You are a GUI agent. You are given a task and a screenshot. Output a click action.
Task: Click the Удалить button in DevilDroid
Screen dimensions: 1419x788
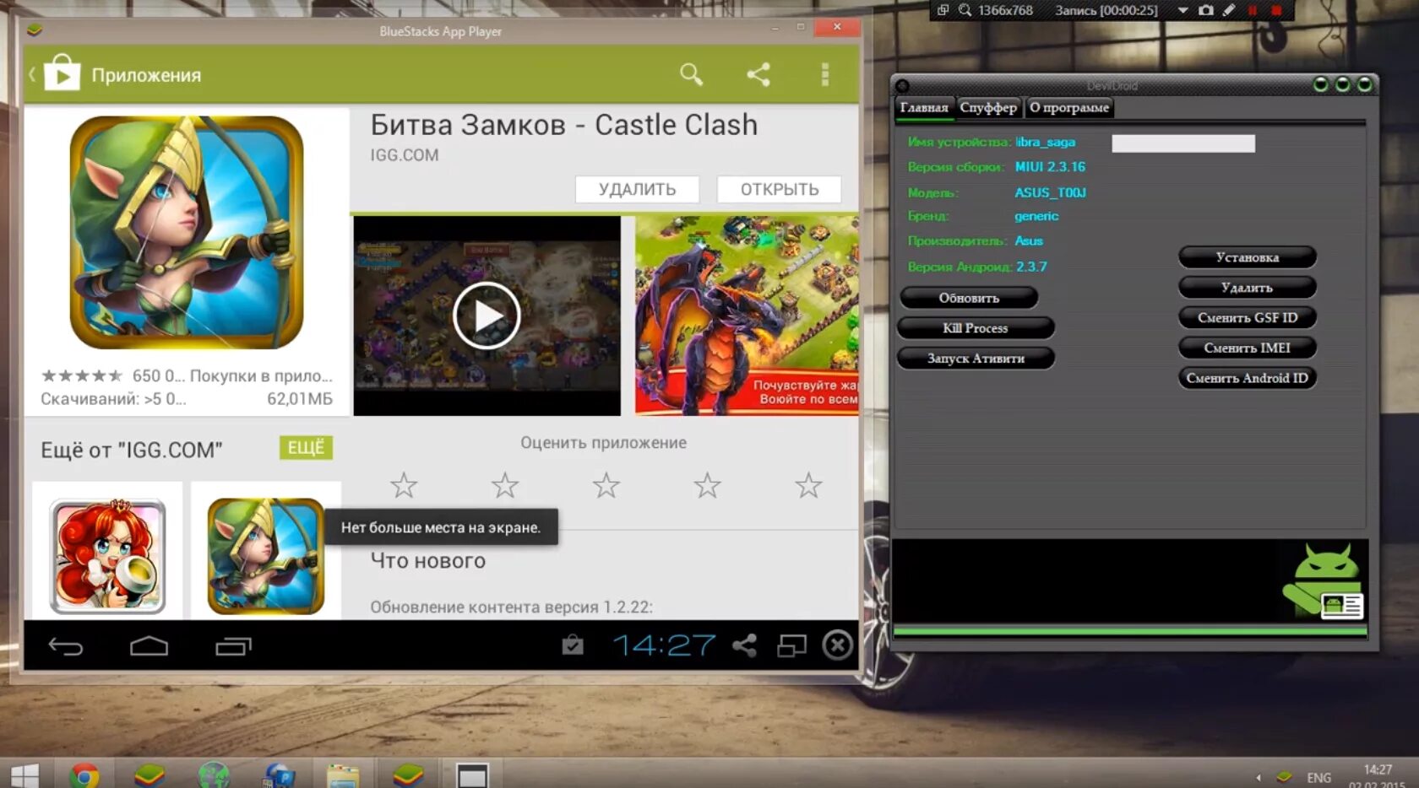point(1248,288)
